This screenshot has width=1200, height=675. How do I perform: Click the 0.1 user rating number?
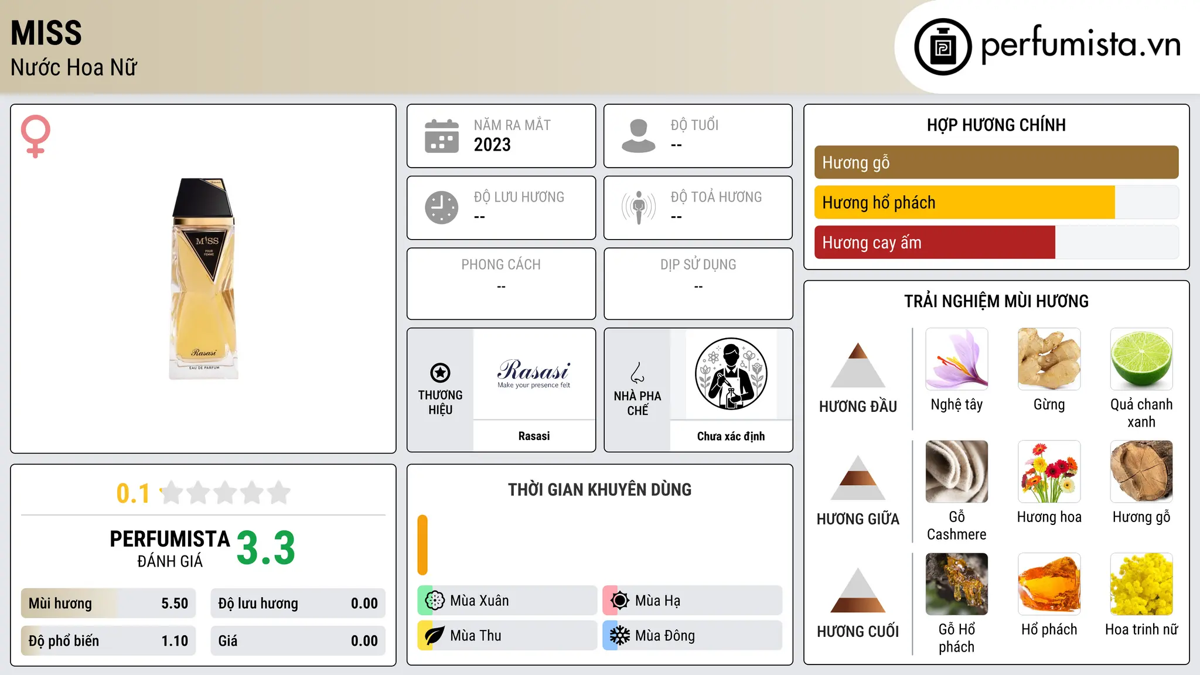[x=133, y=493]
